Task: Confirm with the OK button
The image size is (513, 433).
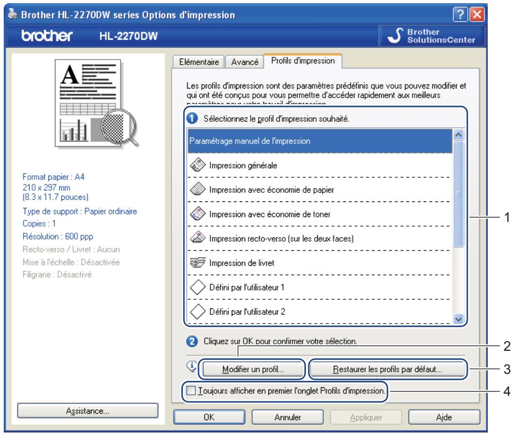Action: click(x=209, y=417)
